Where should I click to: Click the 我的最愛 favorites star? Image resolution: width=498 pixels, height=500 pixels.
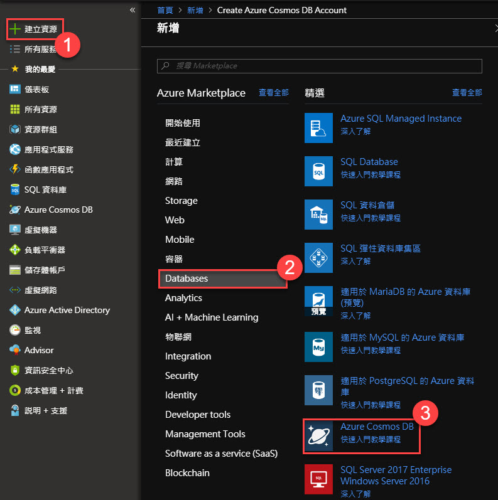click(14, 69)
